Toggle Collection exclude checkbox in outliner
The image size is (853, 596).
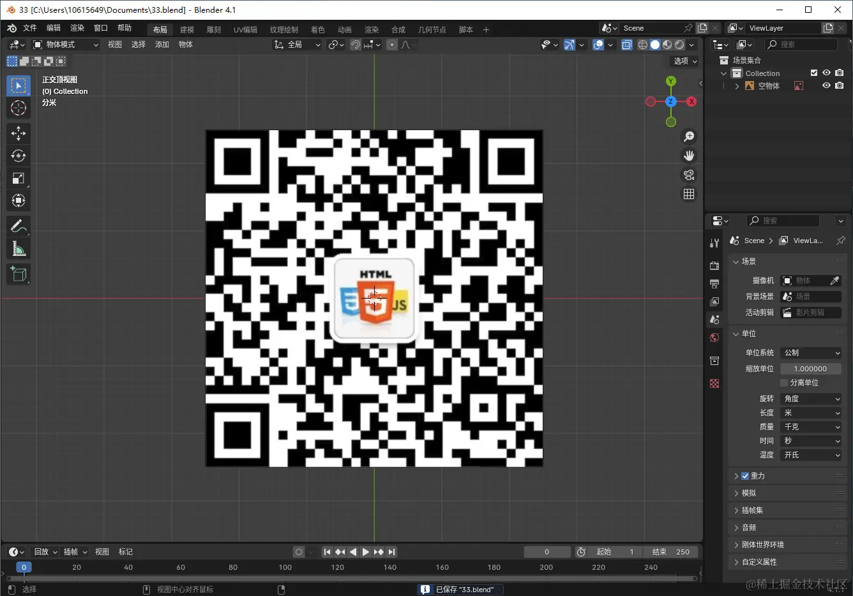pyautogui.click(x=814, y=73)
